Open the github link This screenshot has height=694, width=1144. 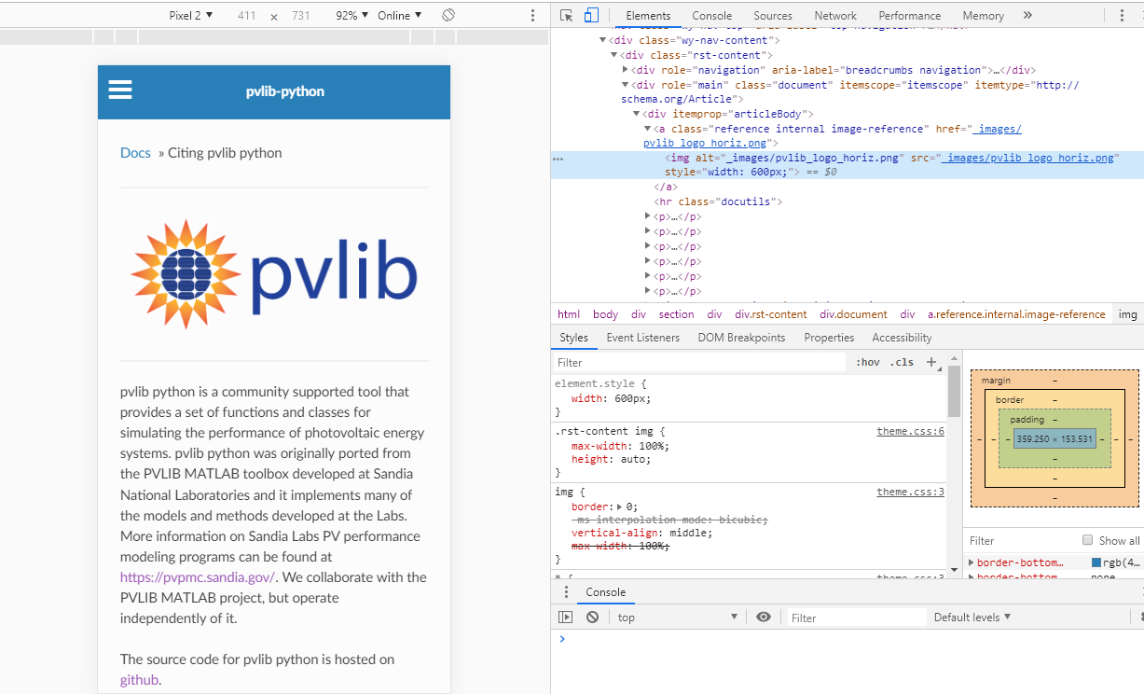(x=139, y=680)
